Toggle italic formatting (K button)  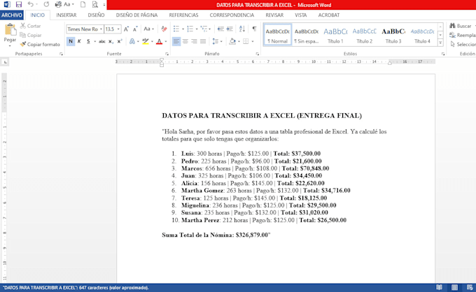[x=79, y=41]
